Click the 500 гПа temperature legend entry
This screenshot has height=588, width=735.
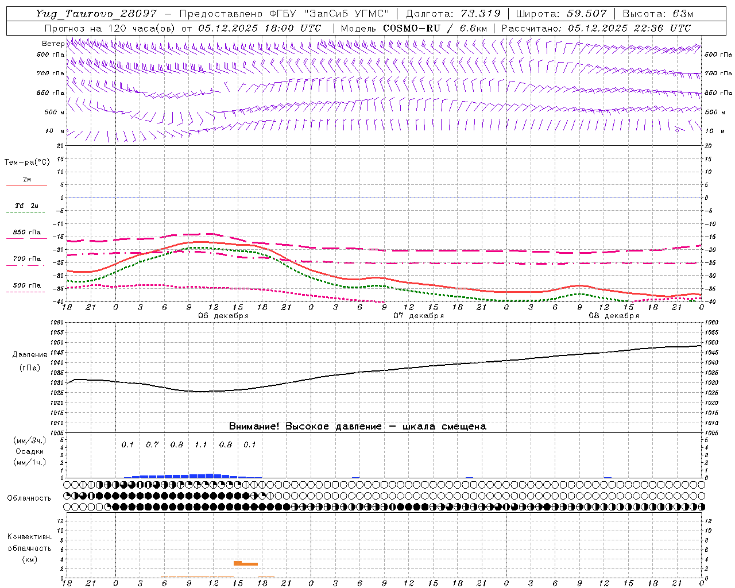[x=26, y=285]
